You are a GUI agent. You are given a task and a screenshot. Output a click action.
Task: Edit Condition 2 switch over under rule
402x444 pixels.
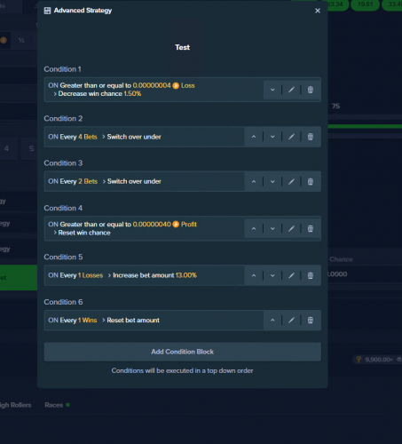click(291, 137)
